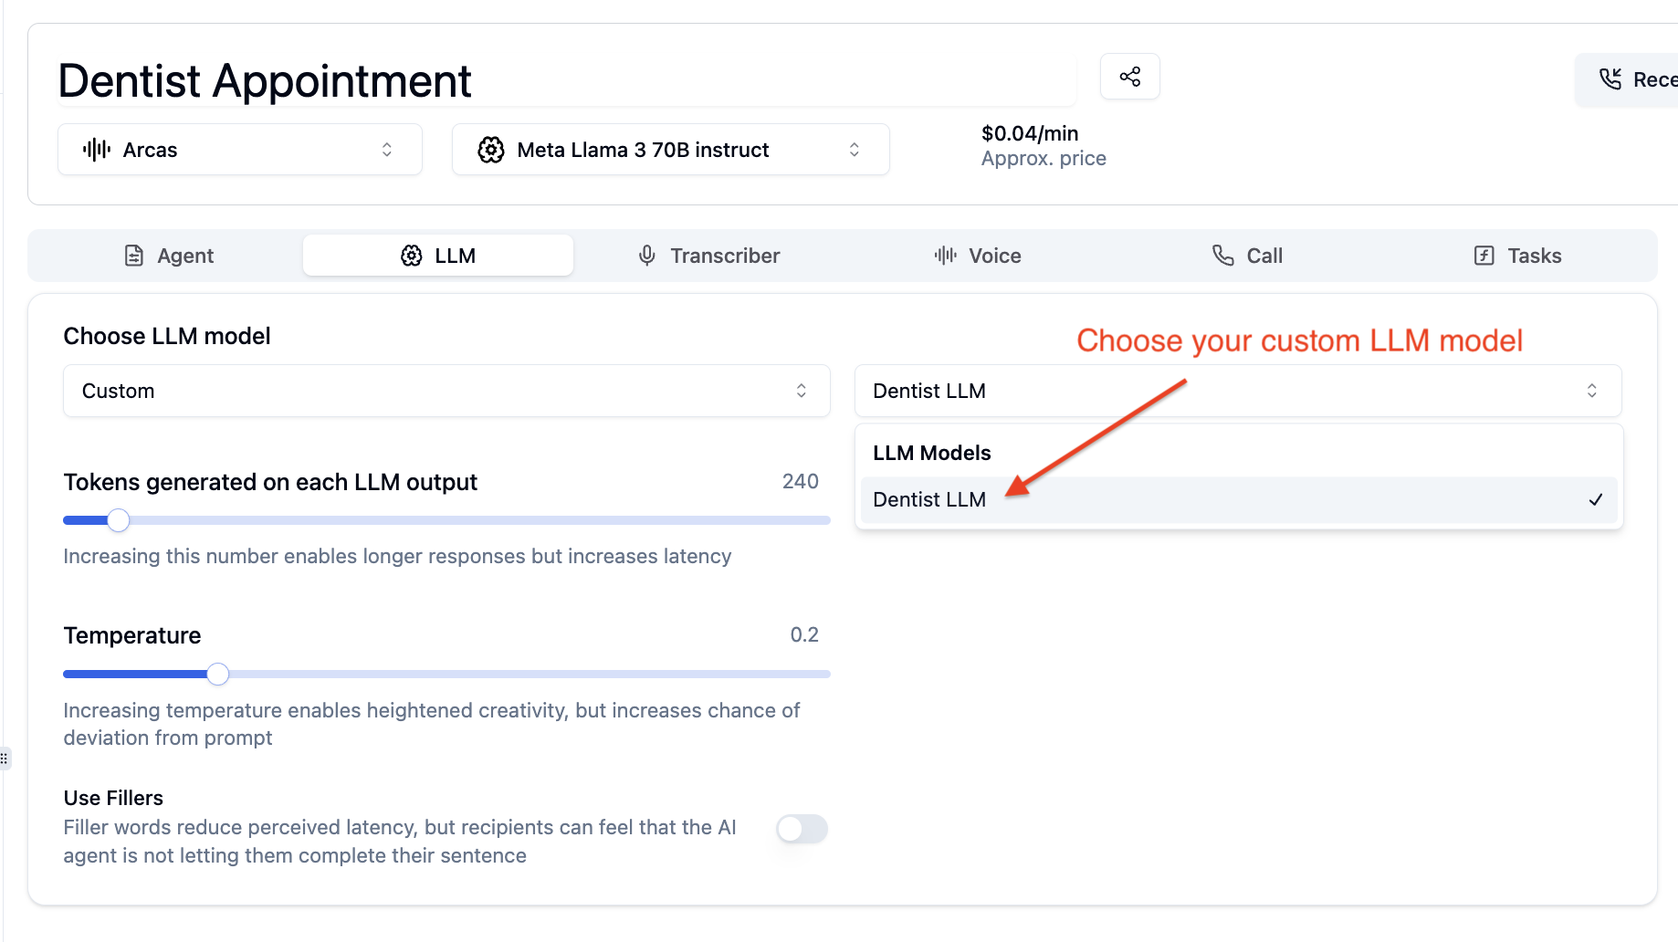Click the LLM icon beside Meta Llama
The width and height of the screenshot is (1678, 942).
coord(491,150)
